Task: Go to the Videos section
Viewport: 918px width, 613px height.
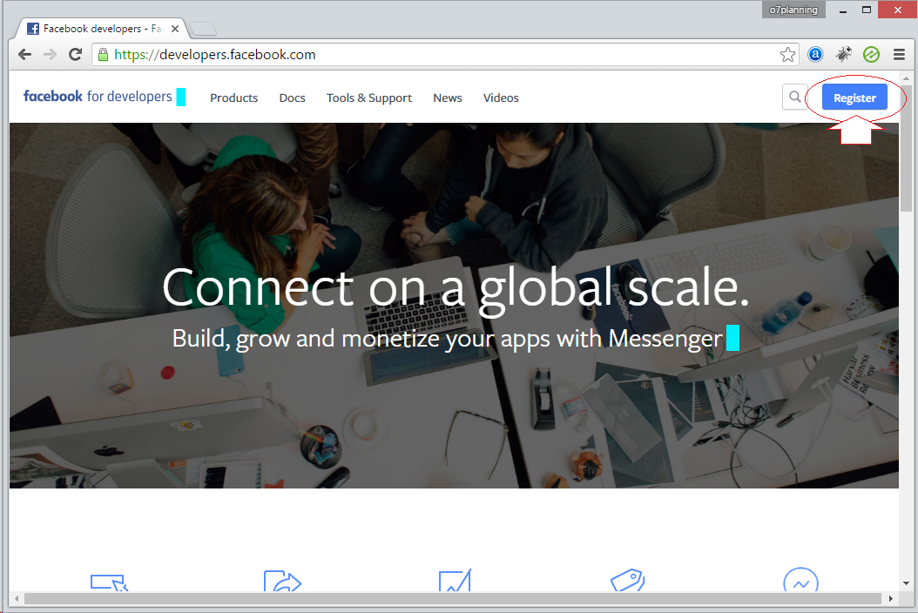Action: (501, 98)
